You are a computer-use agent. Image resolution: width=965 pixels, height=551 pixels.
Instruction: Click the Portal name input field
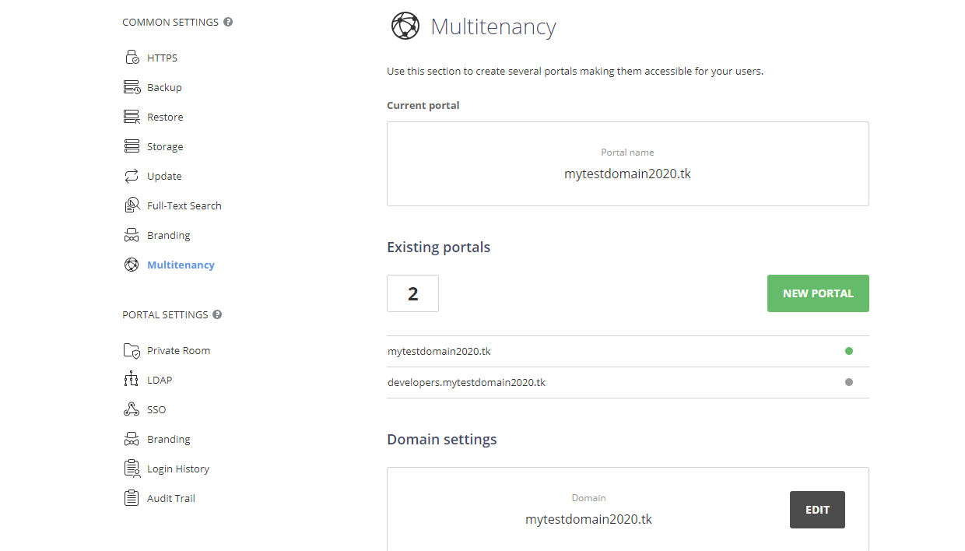[627, 173]
